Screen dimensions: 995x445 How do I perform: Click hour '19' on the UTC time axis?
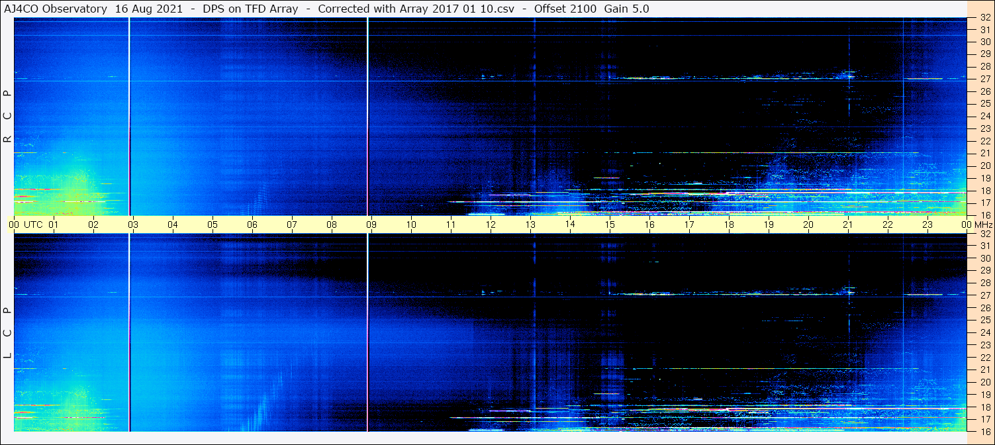[x=769, y=224]
